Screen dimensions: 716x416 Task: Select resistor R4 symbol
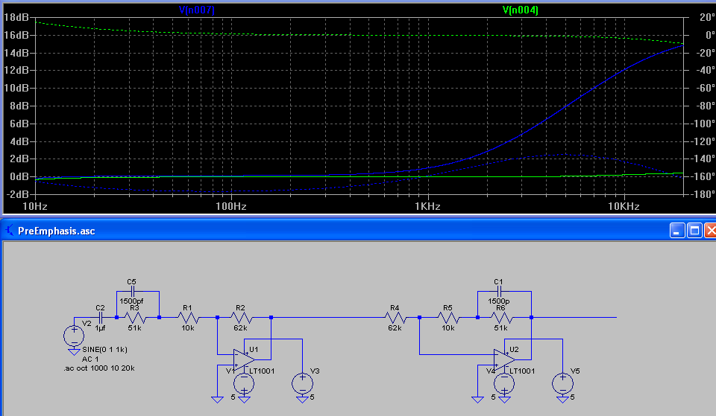click(395, 317)
